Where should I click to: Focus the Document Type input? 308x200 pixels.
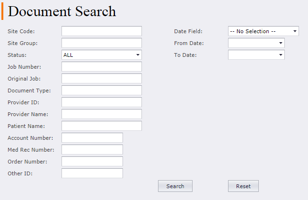click(x=102, y=91)
